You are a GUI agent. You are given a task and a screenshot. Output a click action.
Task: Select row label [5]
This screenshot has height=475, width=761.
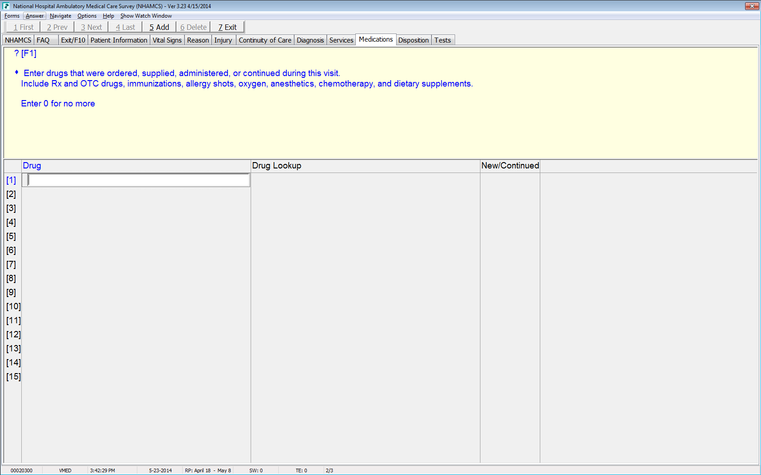click(x=11, y=236)
